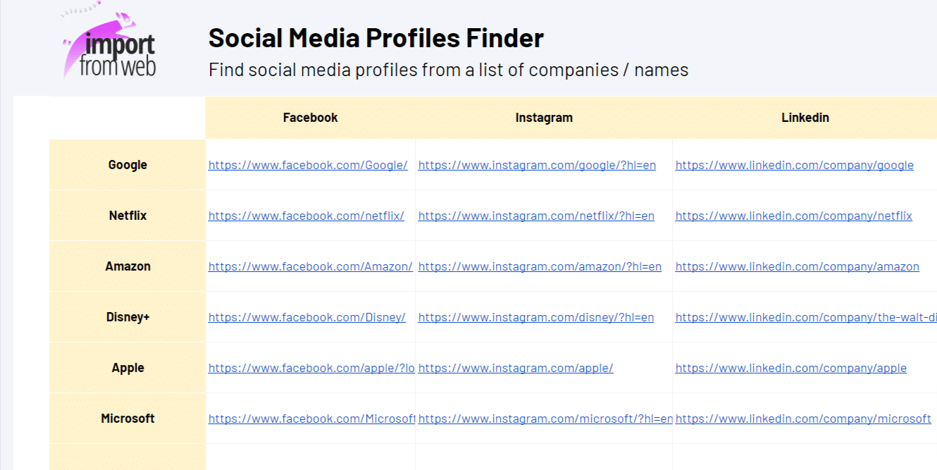This screenshot has height=470, width=937.
Task: Open Amazon's LinkedIn company page link
Action: pos(797,266)
